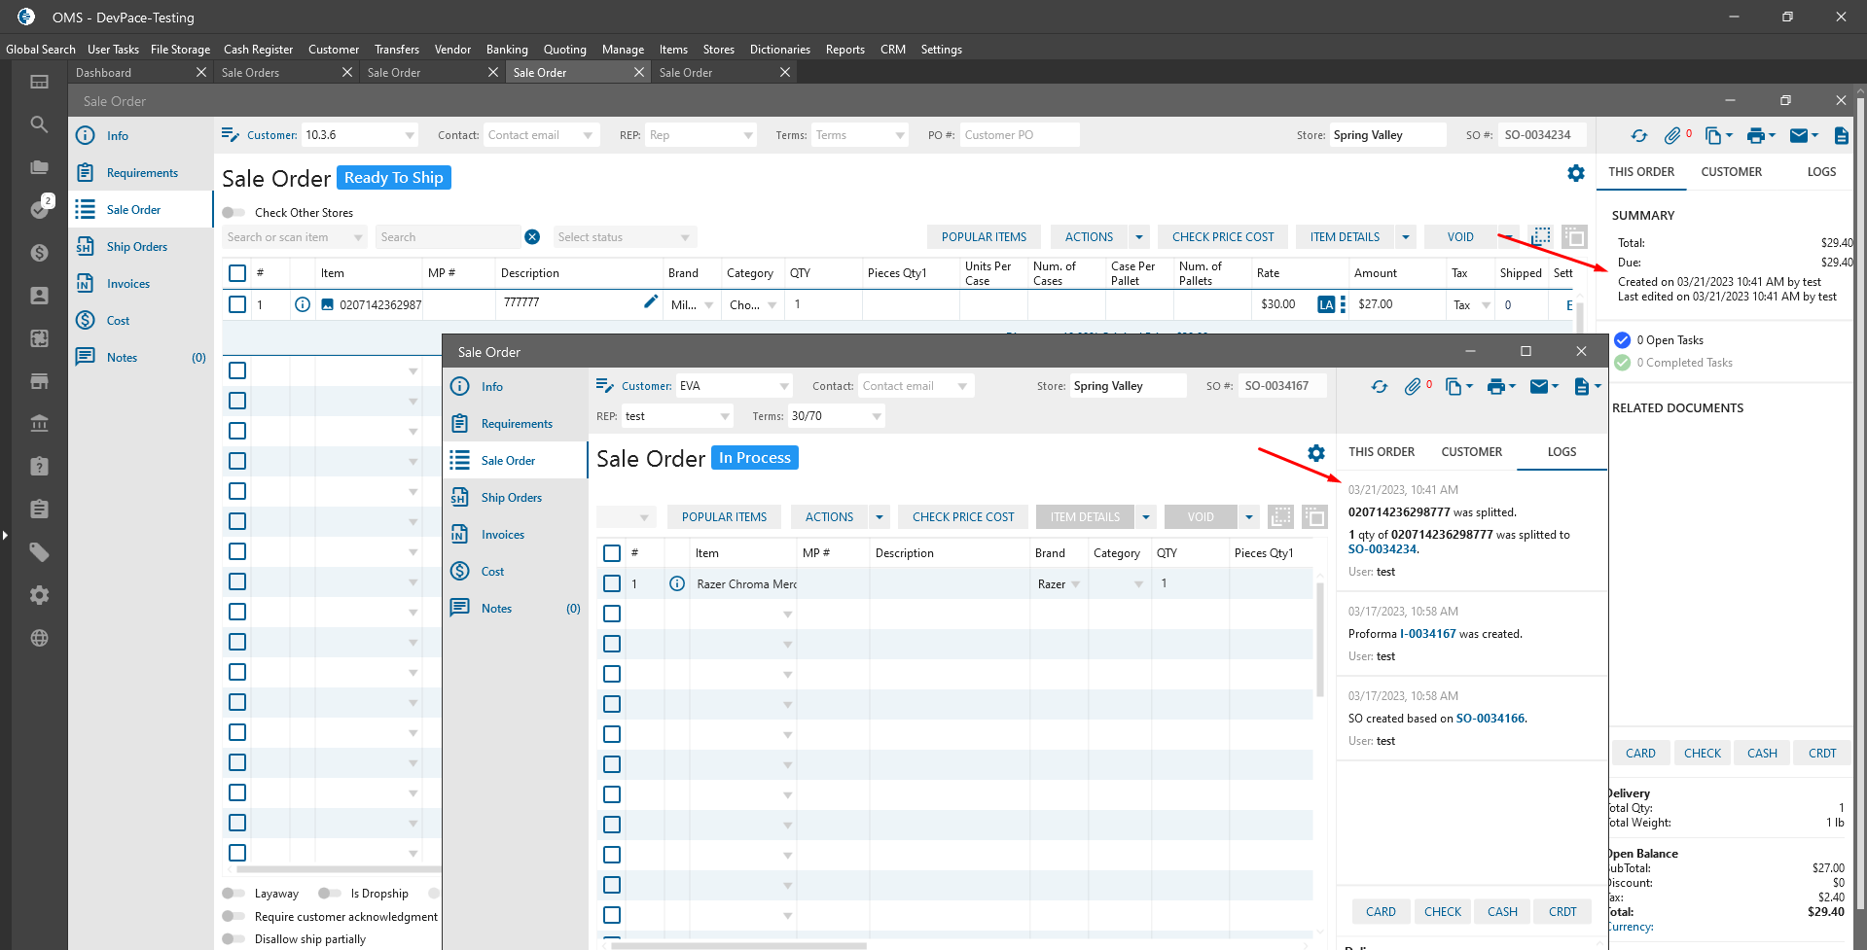Open the globe icon in left sidebar
This screenshot has height=950, width=1867.
(x=39, y=638)
